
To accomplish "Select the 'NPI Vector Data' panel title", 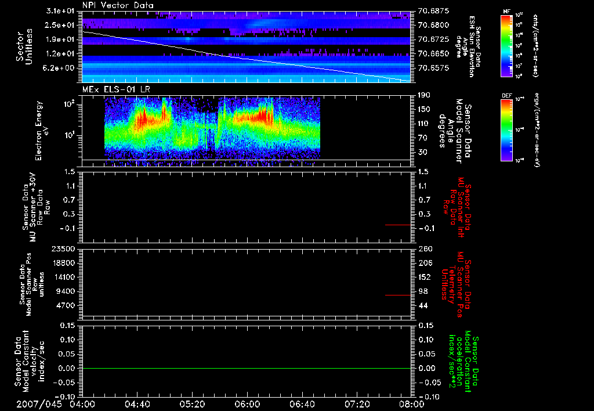I will click(x=118, y=5).
